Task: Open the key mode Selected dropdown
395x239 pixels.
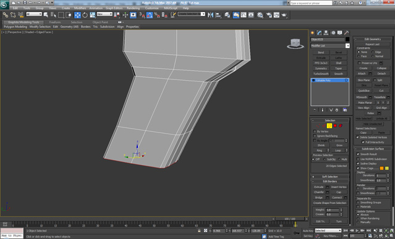Action: pos(328,230)
